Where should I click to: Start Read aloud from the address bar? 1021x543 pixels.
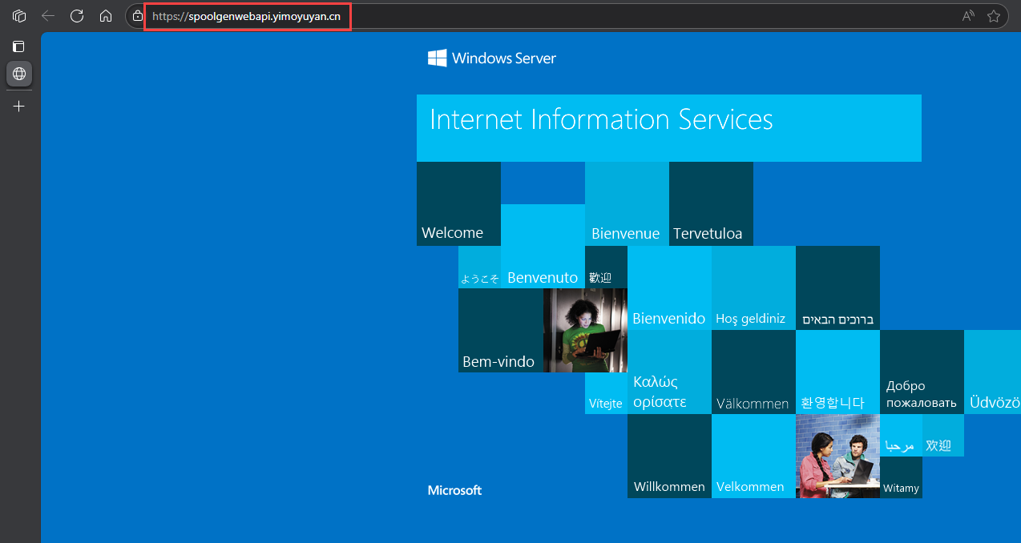[x=968, y=16]
